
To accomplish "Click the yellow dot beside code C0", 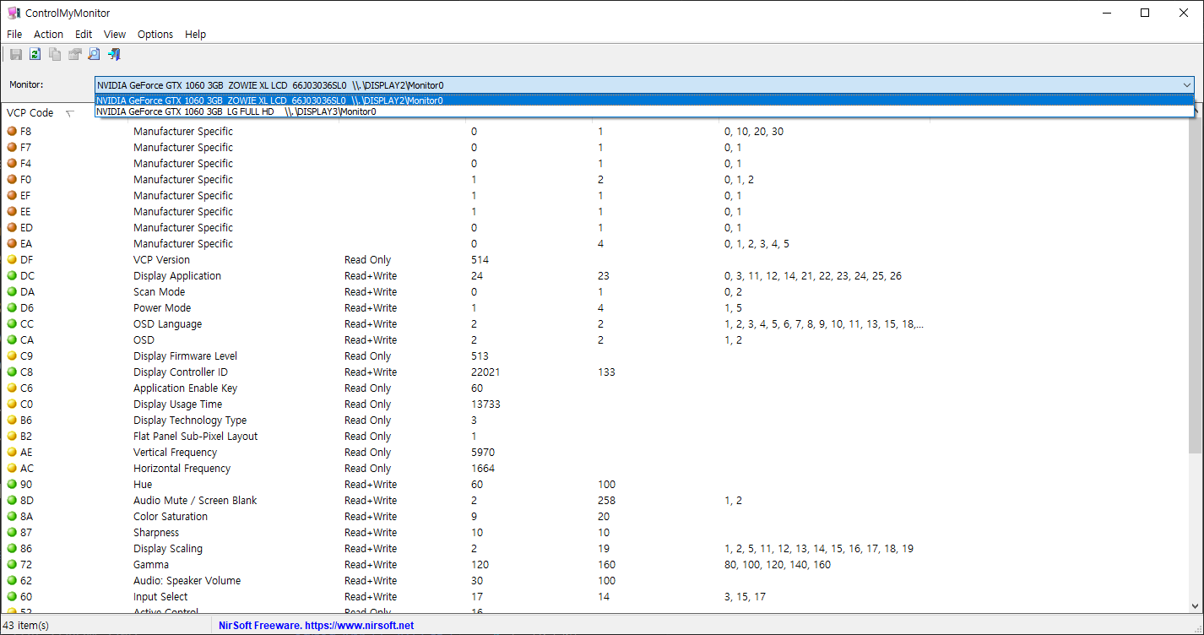I will 12,404.
